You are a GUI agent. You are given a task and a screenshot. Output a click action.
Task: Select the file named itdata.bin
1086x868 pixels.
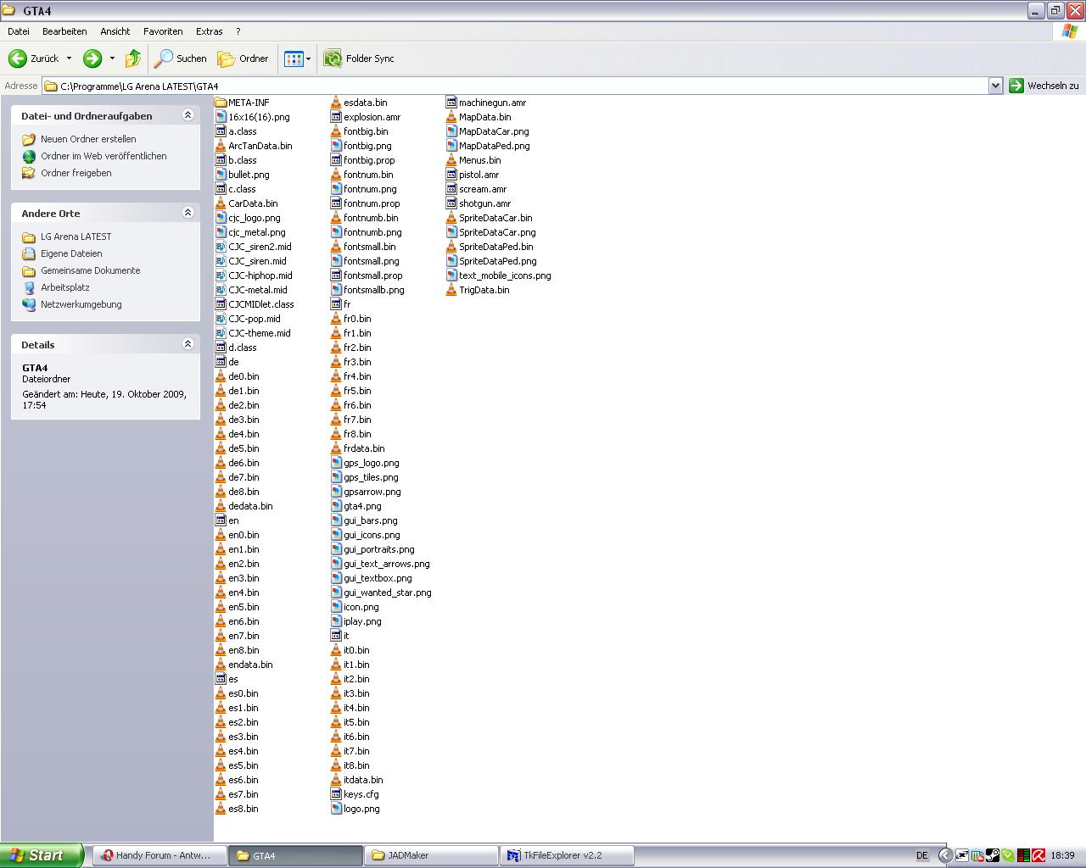[363, 780]
